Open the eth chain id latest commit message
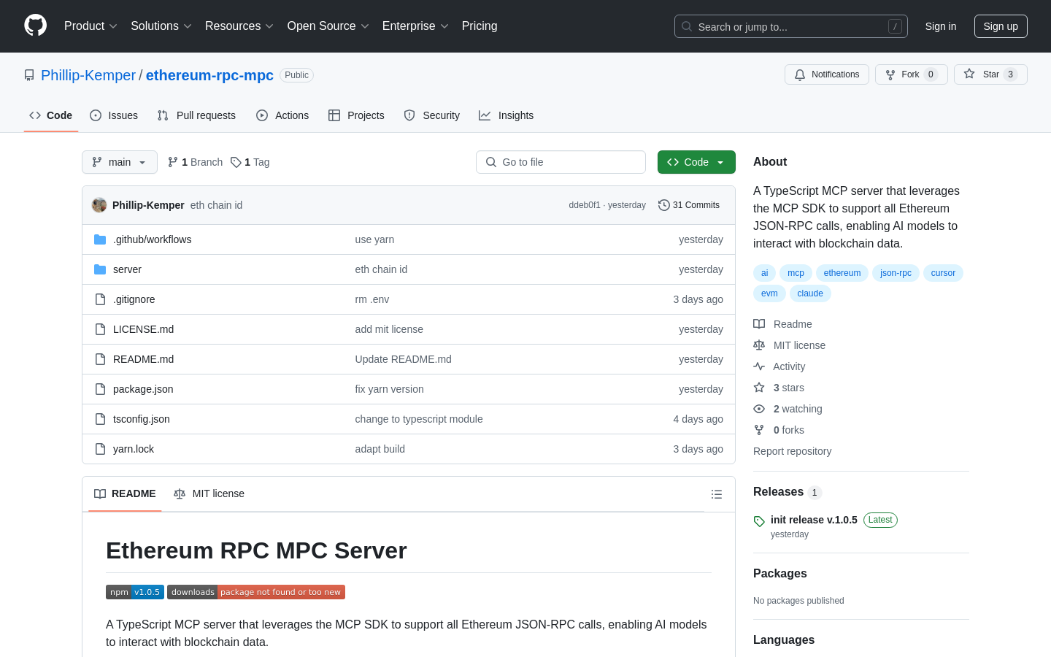The height and width of the screenshot is (657, 1051). click(216, 205)
